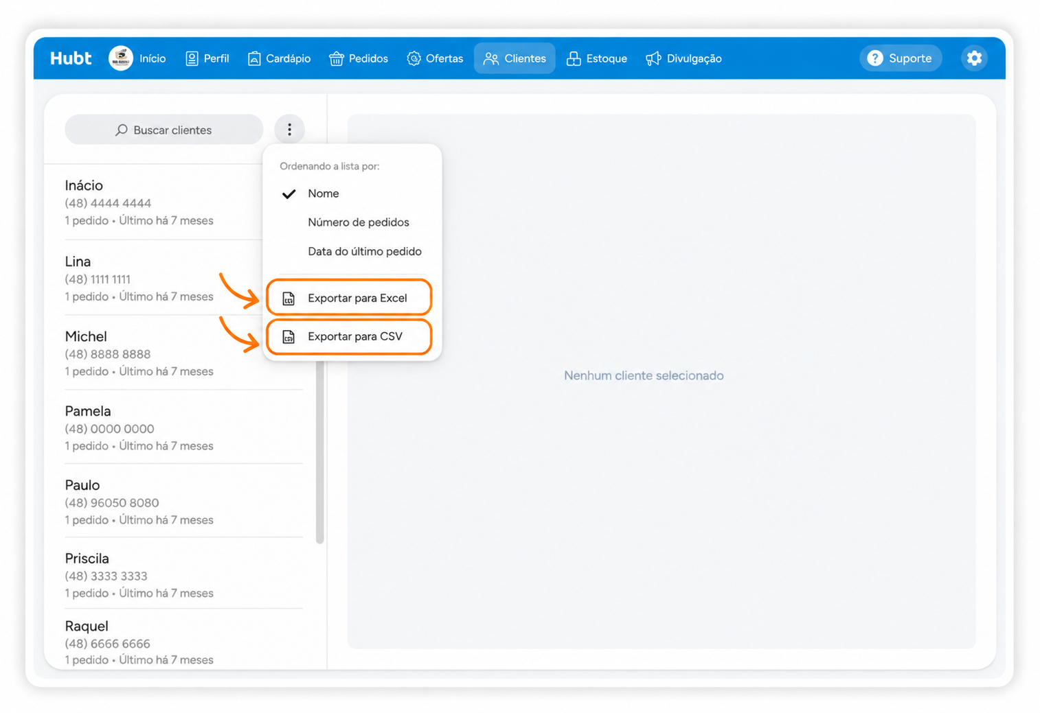Go to the Perfil tab

[207, 58]
